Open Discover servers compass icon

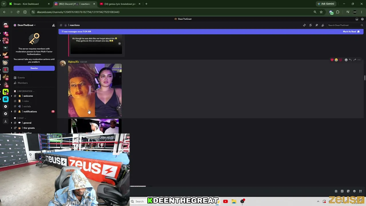point(5,114)
